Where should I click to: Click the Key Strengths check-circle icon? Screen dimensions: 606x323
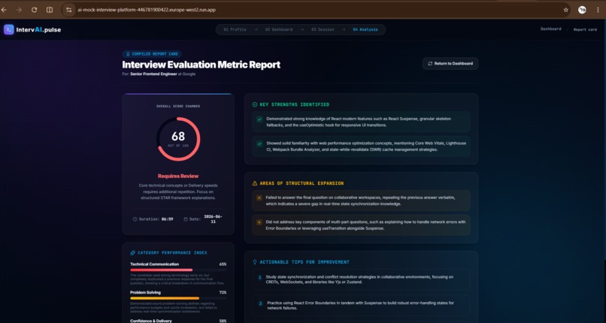pos(255,104)
